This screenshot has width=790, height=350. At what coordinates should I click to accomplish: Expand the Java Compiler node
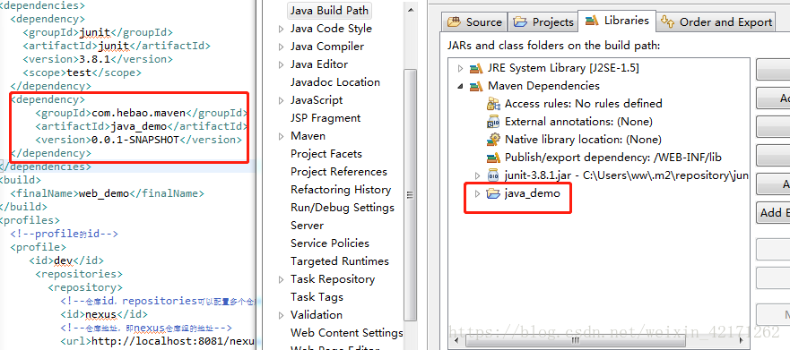282,47
